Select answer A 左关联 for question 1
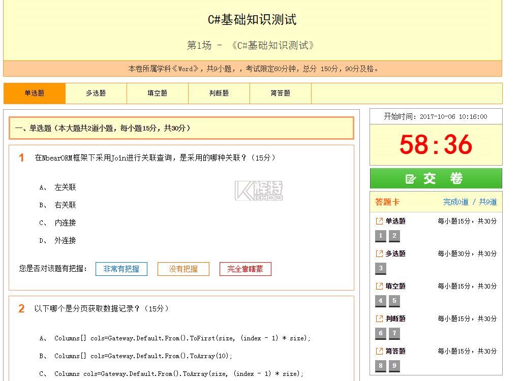Screen dimensions: 521x381 tap(65, 187)
